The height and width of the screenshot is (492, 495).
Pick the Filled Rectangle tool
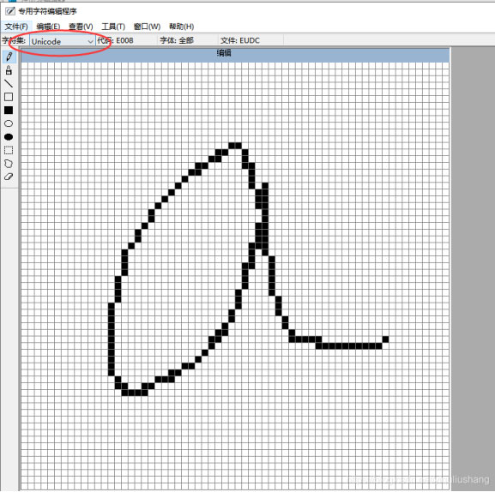9,110
